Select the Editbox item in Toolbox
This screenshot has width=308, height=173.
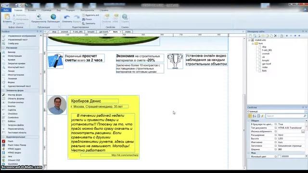click(x=12, y=121)
